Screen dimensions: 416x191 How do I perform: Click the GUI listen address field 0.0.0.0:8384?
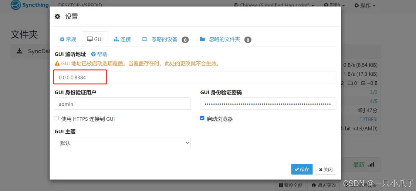point(196,77)
